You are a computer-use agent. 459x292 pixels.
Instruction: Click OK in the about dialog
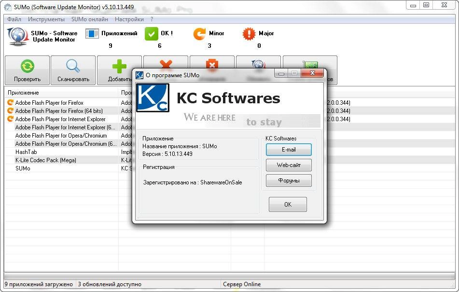288,204
